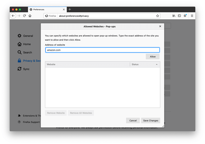Click the dialog resize grip corner
205x144 pixels.
pos(163,126)
